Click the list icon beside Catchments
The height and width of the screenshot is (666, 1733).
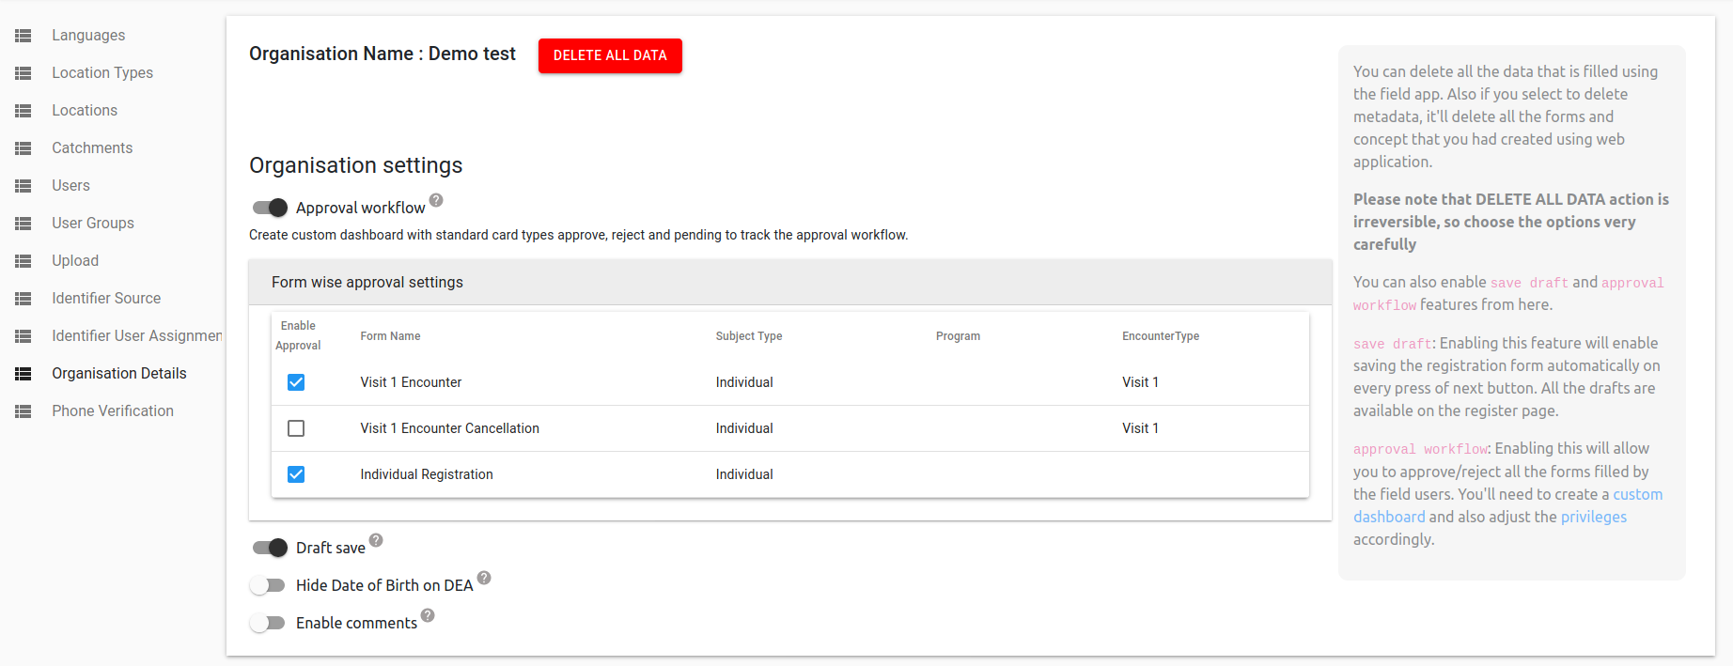tap(23, 148)
